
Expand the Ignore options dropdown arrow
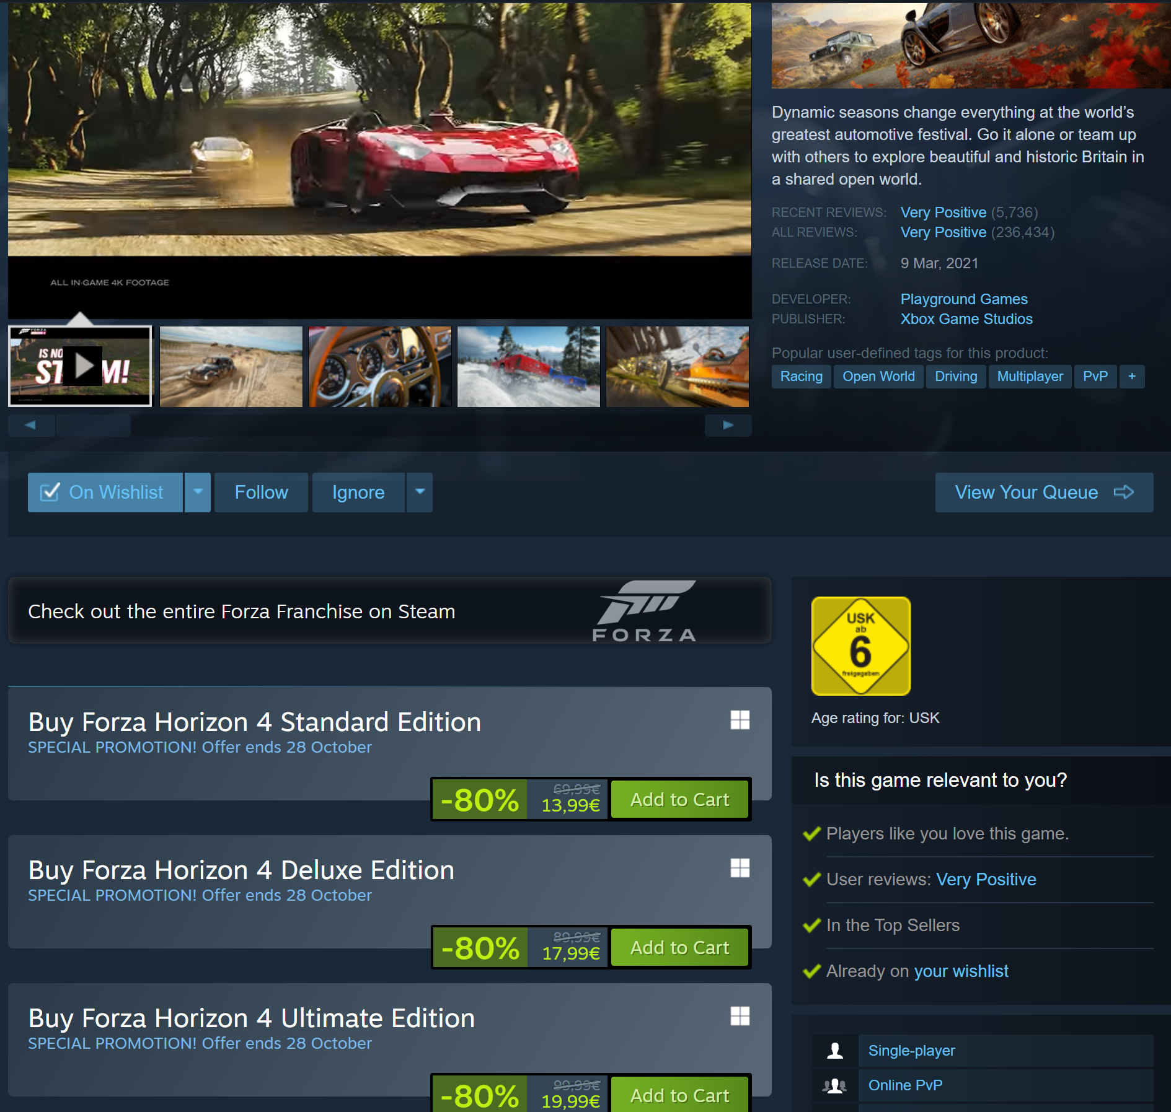click(420, 493)
